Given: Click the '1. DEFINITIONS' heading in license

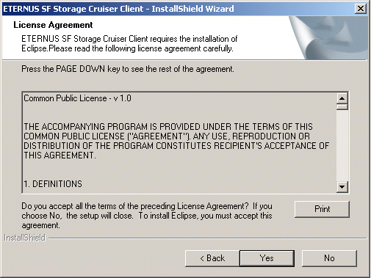Looking at the screenshot, I should tap(53, 184).
